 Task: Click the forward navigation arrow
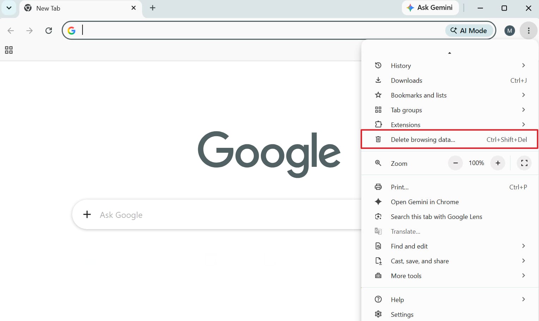point(30,31)
